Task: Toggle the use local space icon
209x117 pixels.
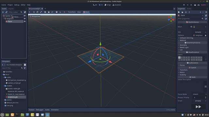Action: [x=56, y=12]
